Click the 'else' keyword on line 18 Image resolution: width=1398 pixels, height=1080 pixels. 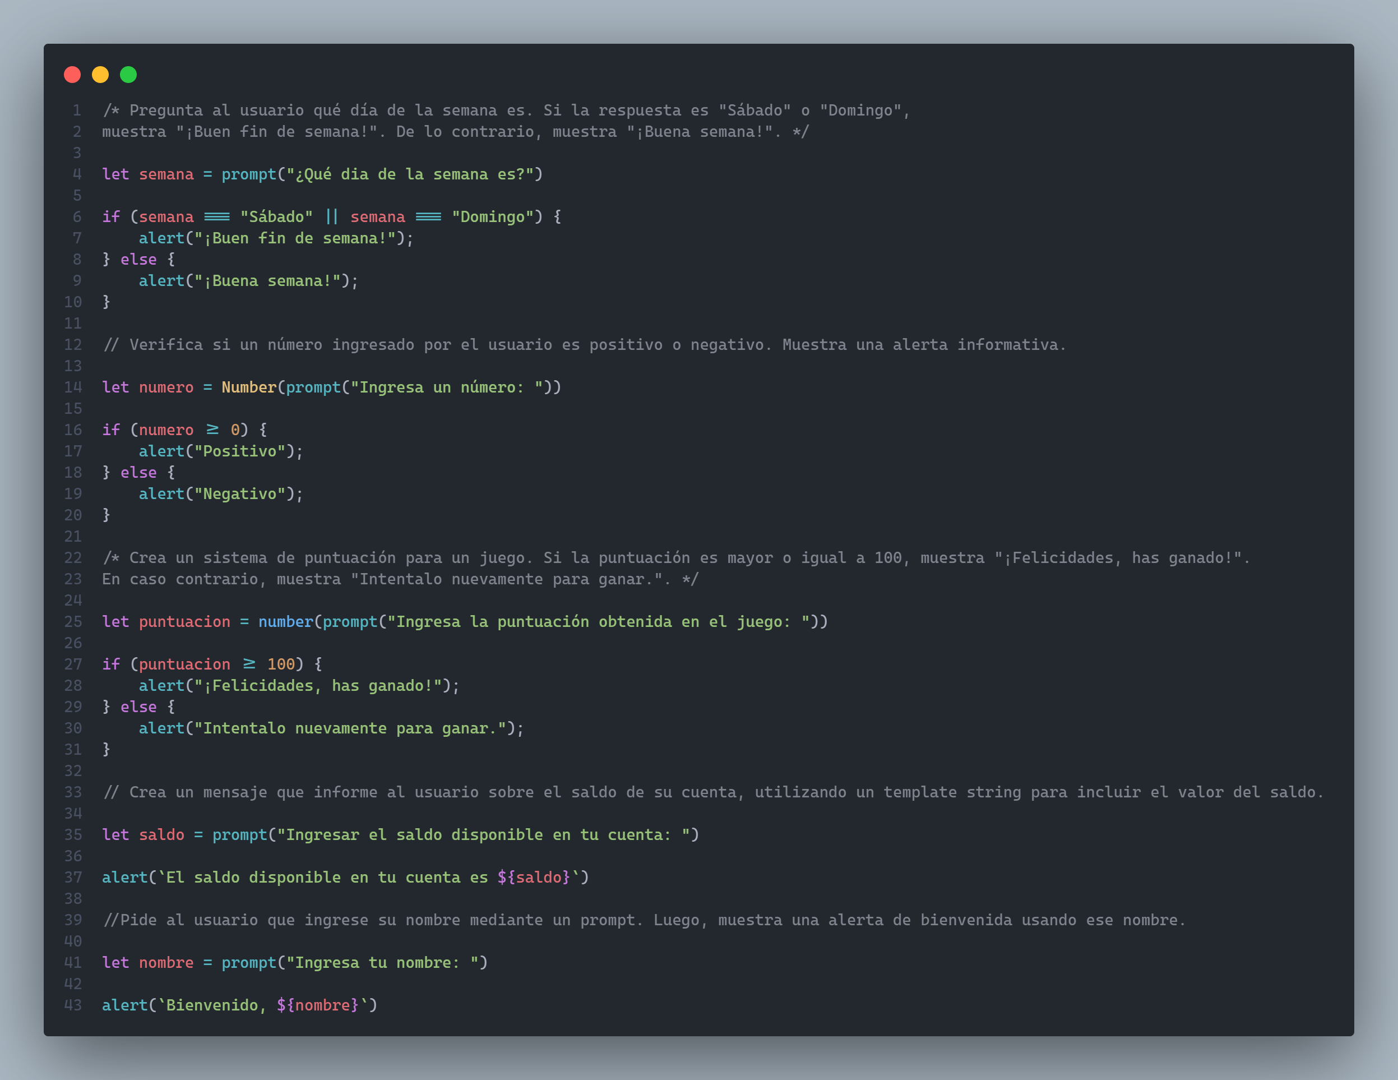click(x=139, y=473)
